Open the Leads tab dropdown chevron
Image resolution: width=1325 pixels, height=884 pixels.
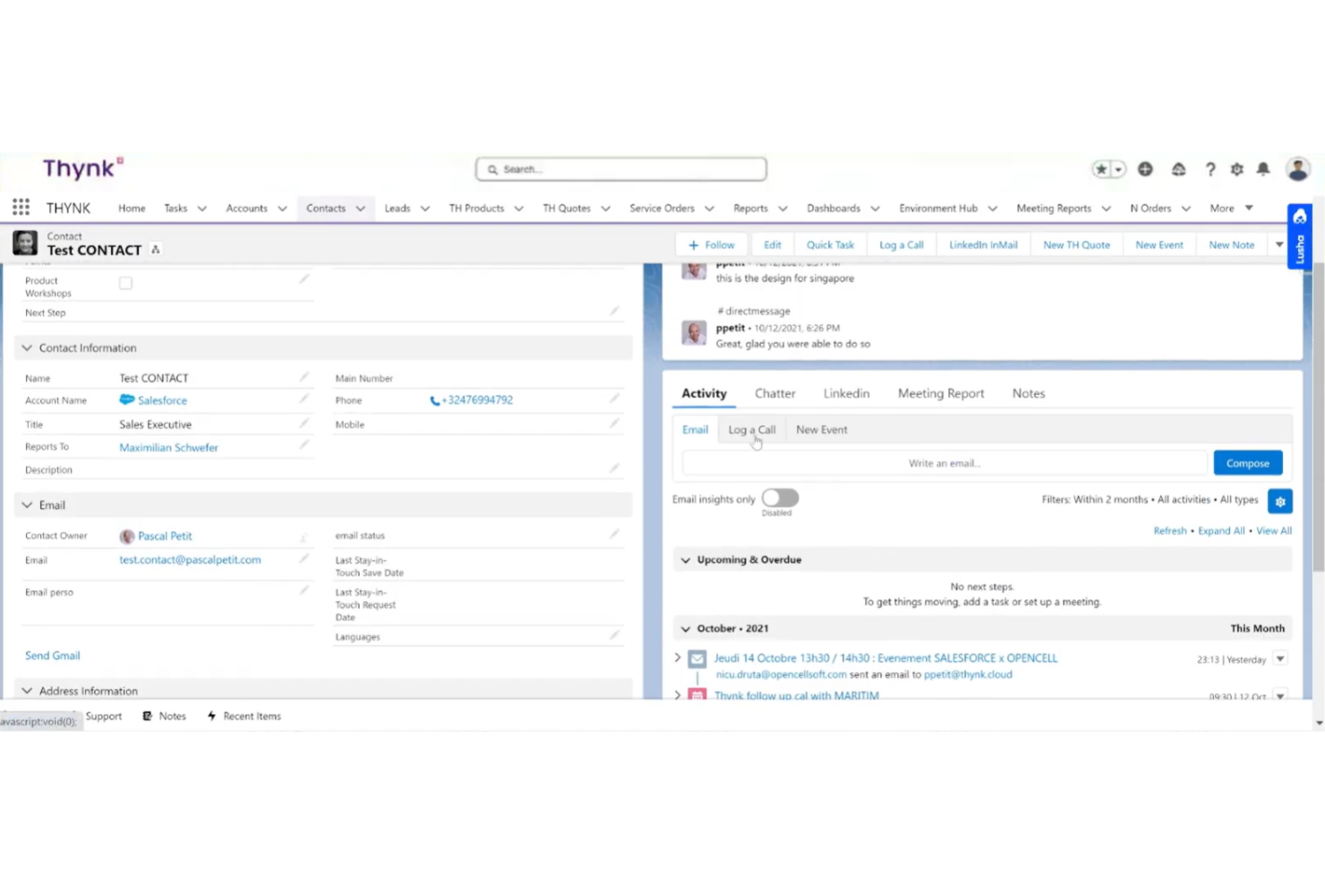pyautogui.click(x=425, y=208)
